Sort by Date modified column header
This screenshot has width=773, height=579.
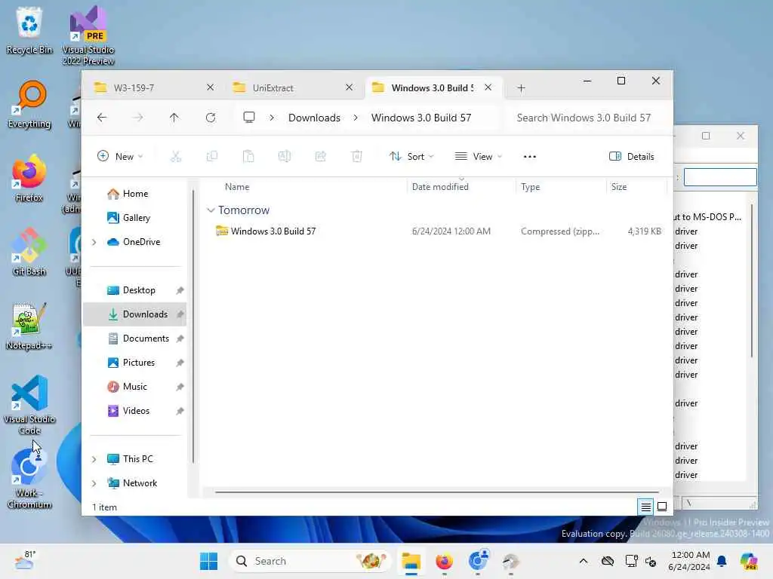[440, 187]
